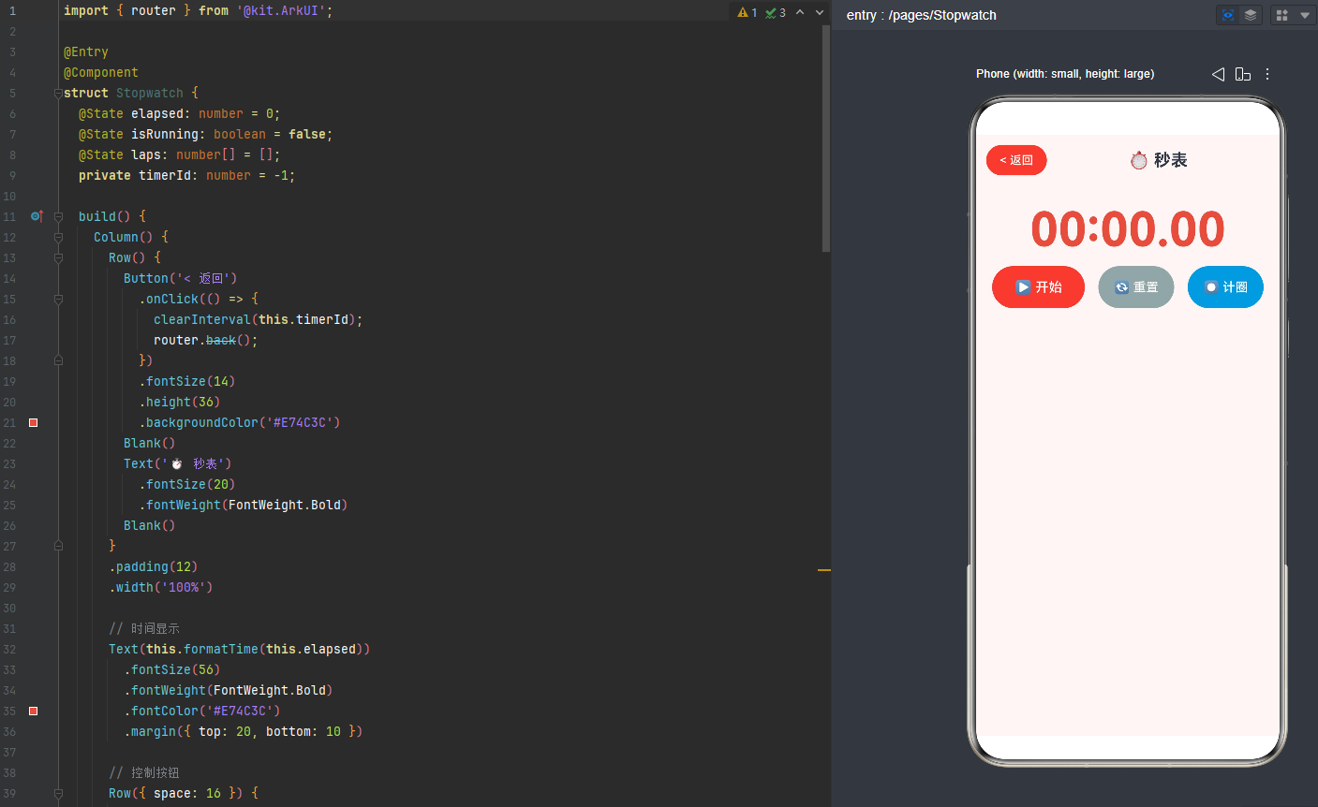
Task: Click the // 控制按钮 comment
Action: tap(144, 773)
